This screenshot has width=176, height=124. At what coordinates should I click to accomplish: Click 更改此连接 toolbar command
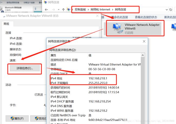coord(170,17)
